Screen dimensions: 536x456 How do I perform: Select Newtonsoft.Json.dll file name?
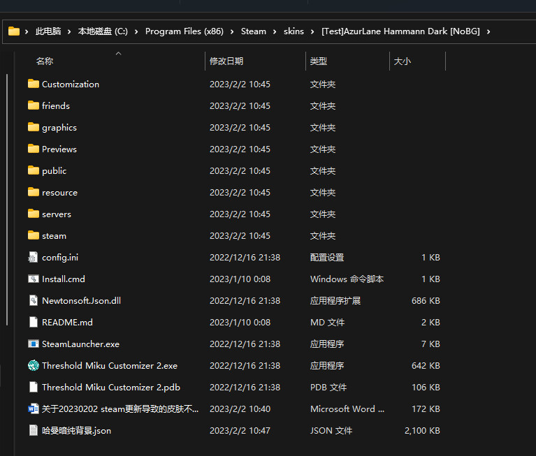tap(81, 301)
